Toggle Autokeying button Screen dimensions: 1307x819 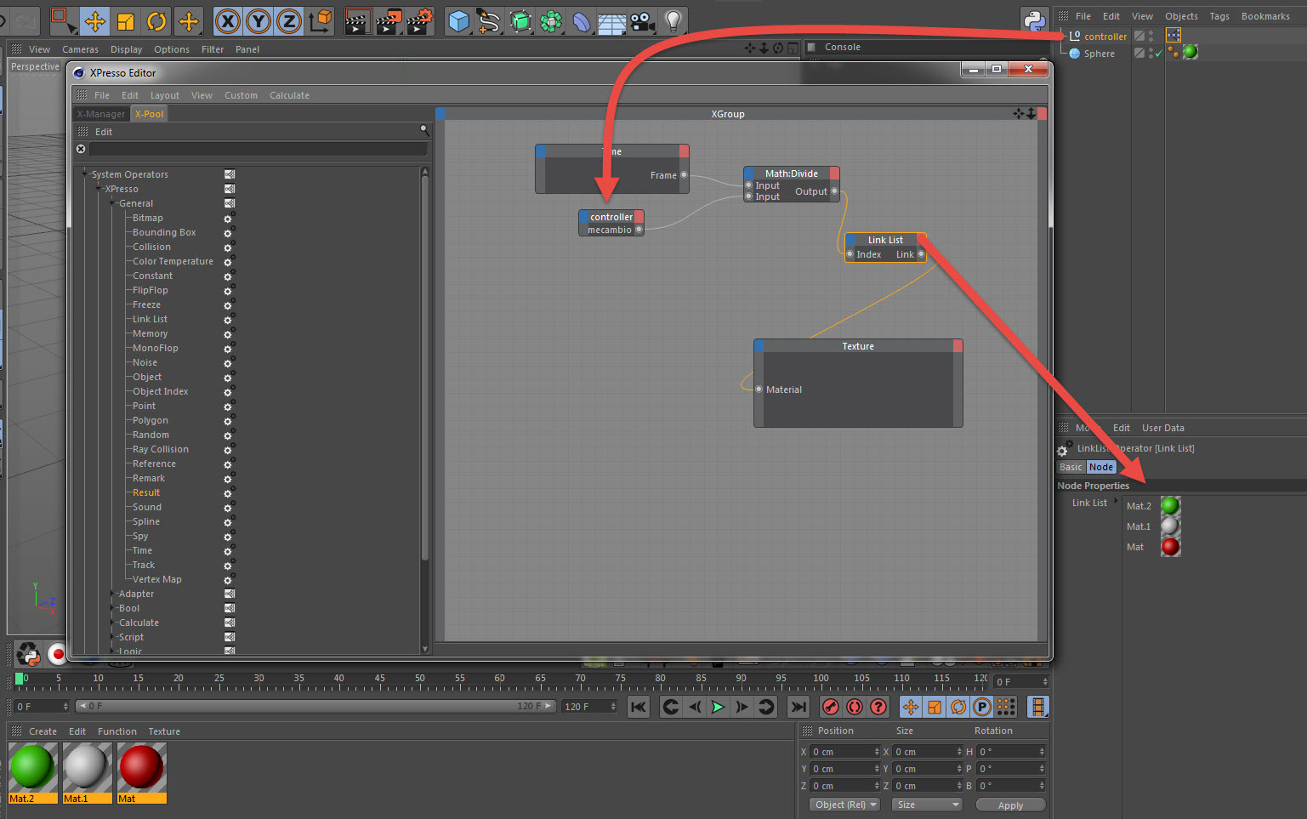pos(855,707)
